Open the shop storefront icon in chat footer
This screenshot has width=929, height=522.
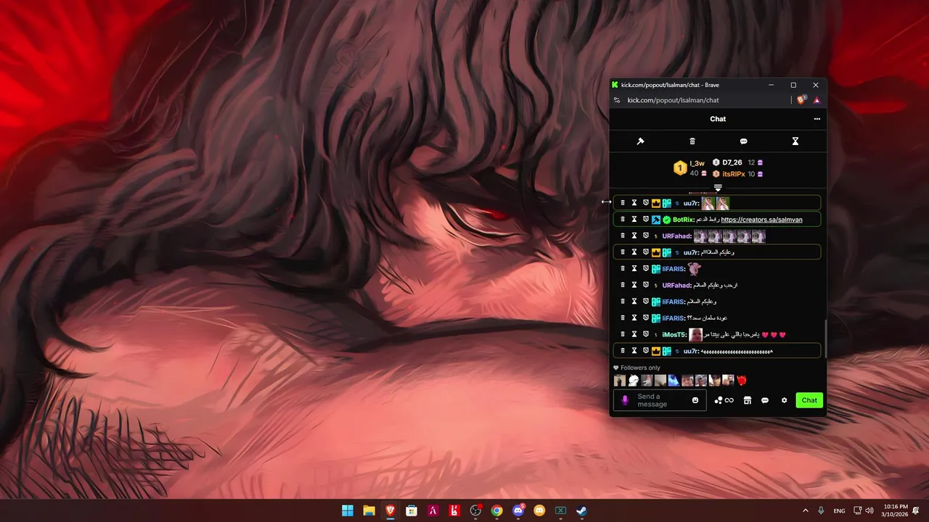pyautogui.click(x=747, y=400)
